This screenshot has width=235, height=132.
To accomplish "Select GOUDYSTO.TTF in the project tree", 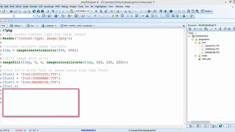I will pyautogui.click(x=212, y=46).
